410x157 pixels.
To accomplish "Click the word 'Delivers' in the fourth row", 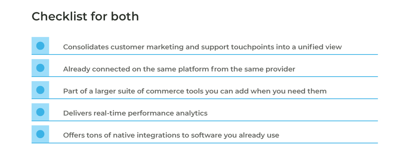I will pos(77,114).
